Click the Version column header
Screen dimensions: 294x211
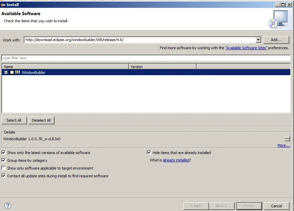pyautogui.click(x=162, y=67)
